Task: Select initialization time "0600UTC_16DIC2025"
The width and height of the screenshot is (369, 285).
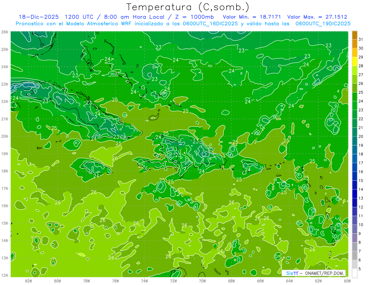Action: pyautogui.click(x=210, y=24)
